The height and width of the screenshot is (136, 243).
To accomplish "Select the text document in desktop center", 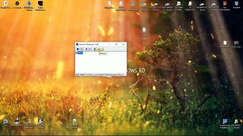I will click(x=144, y=32).
